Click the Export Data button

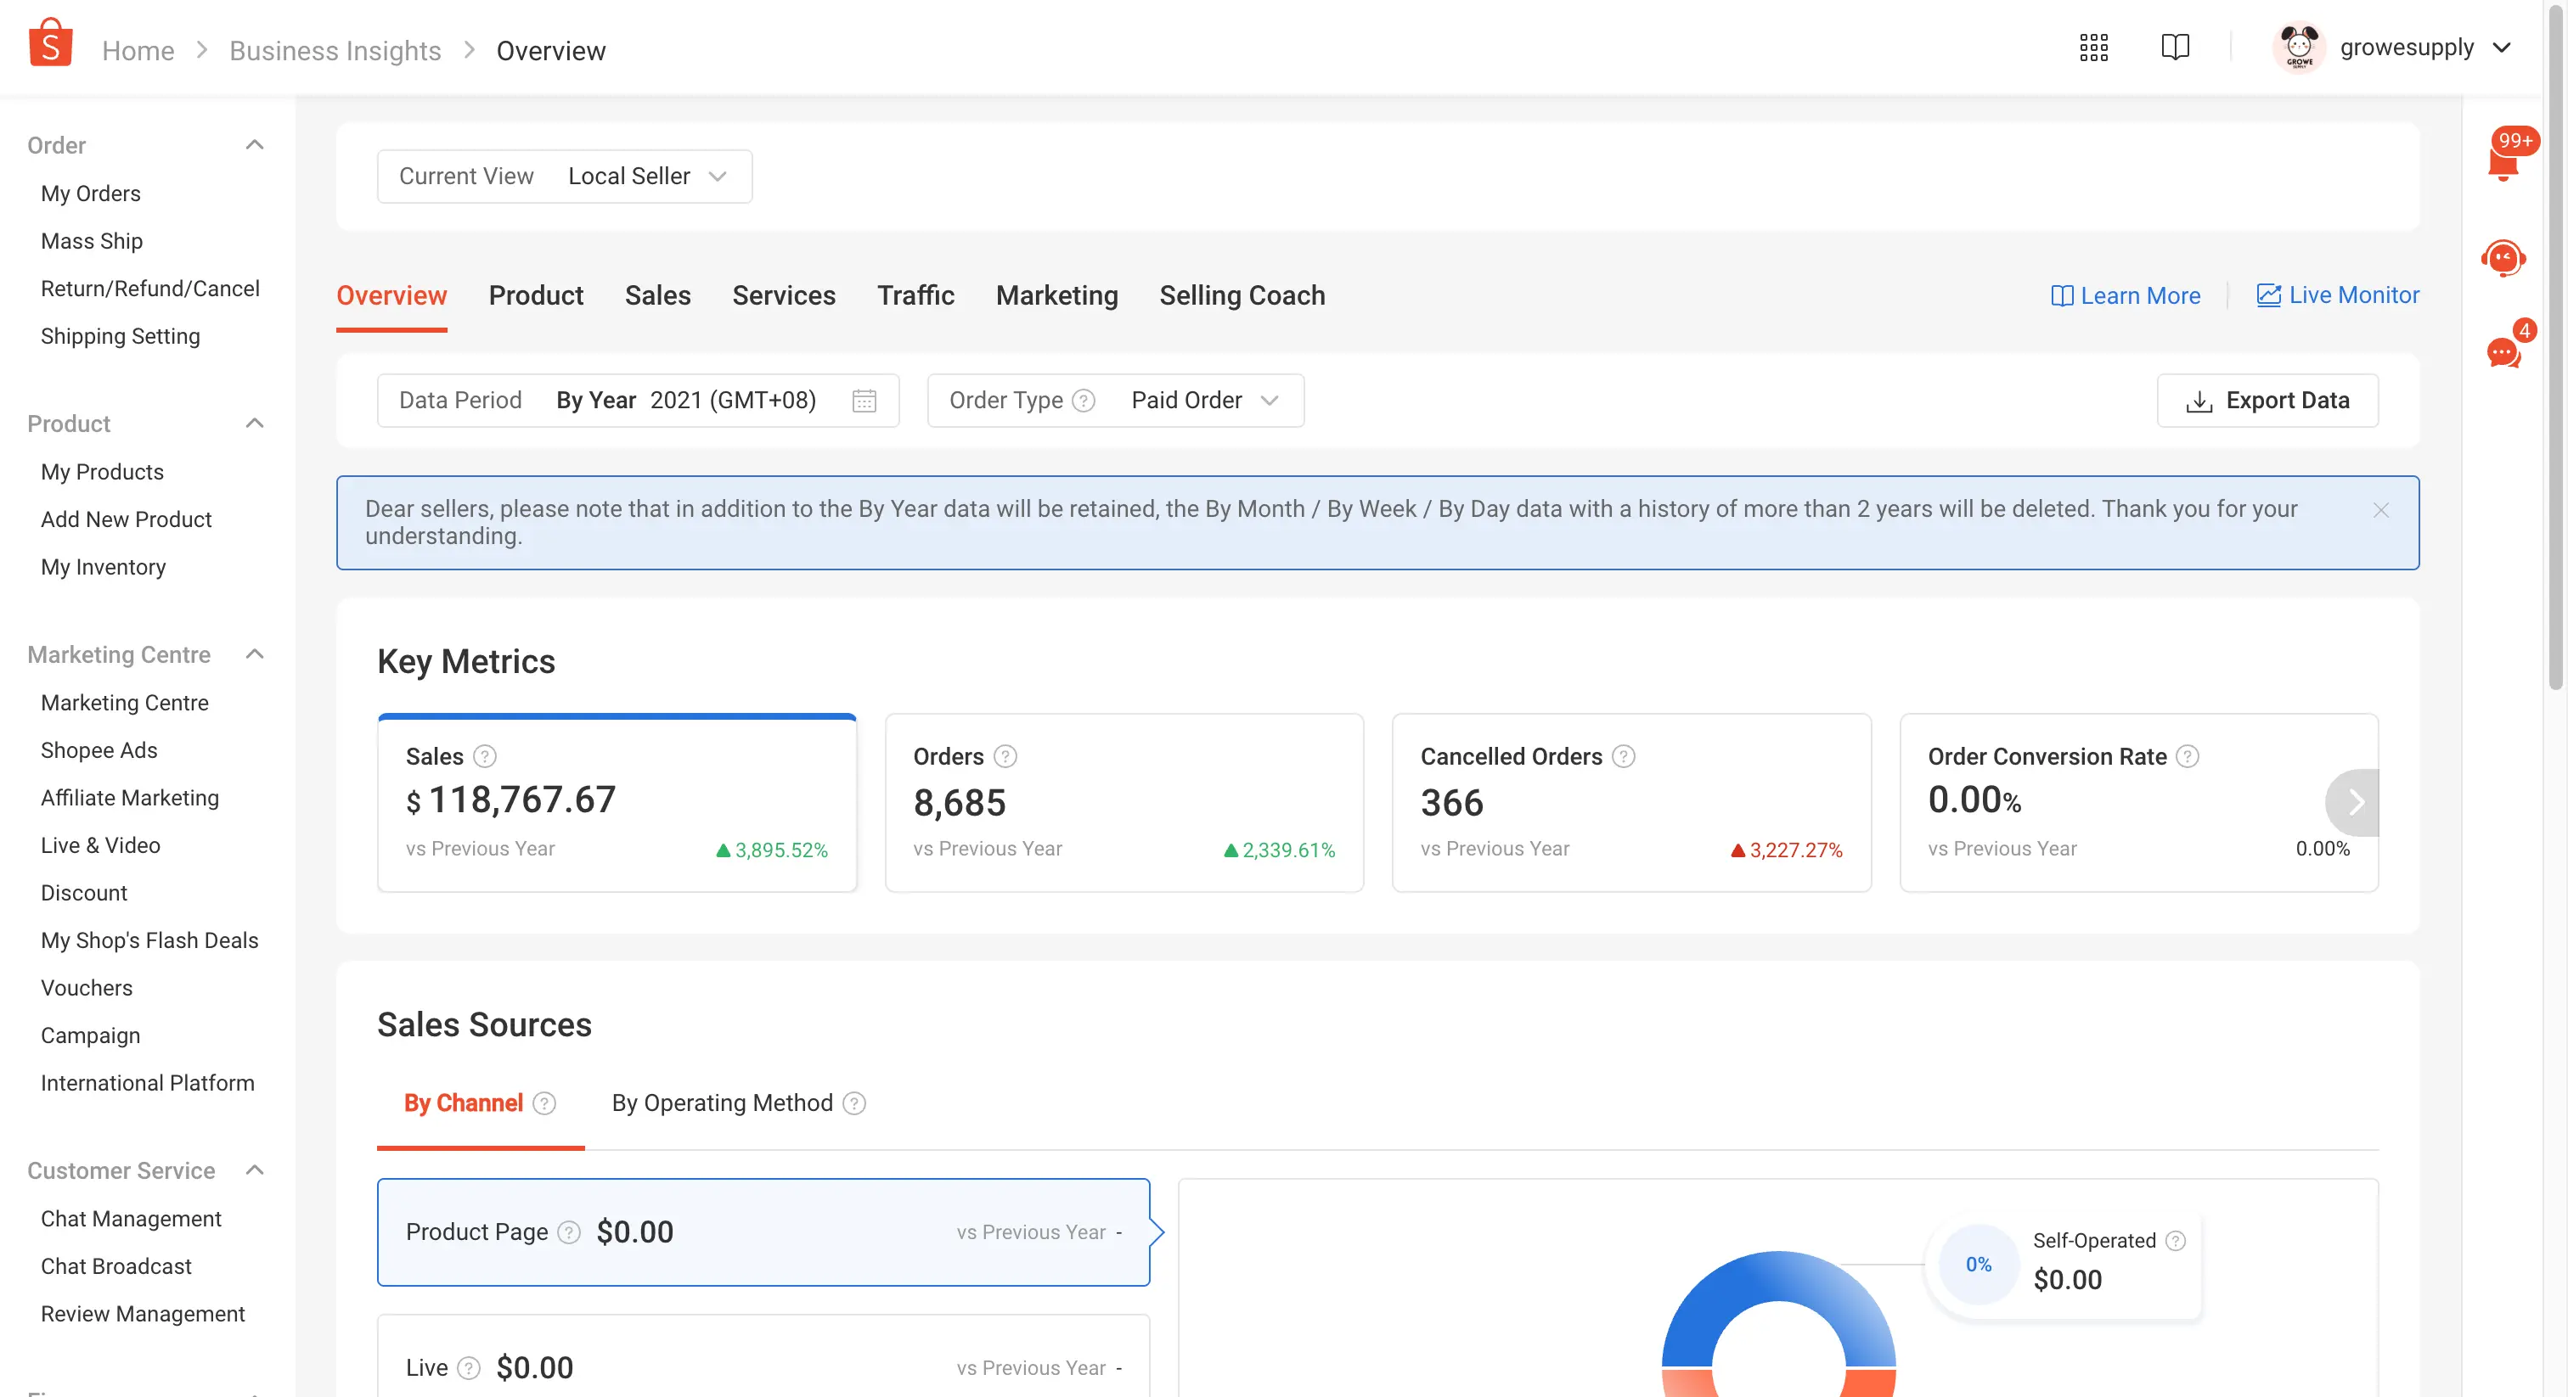tap(2267, 401)
